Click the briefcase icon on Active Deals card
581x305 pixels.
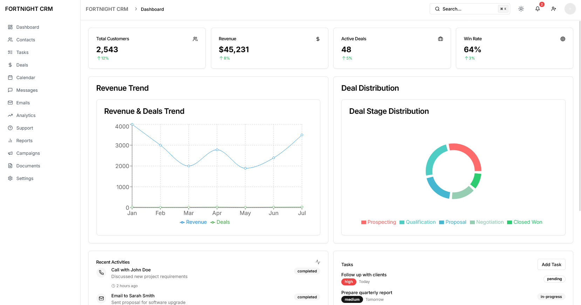point(440,39)
